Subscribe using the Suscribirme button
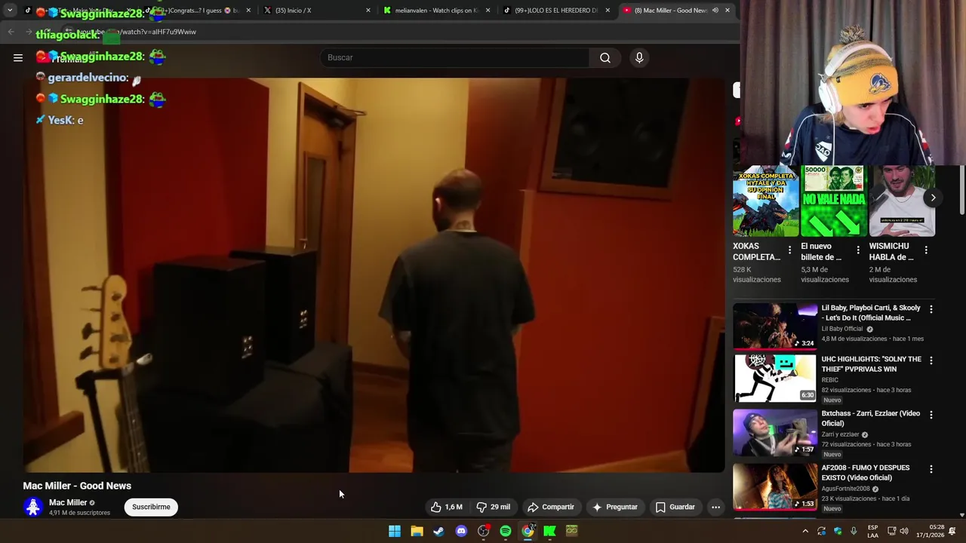Viewport: 966px width, 543px height. tap(151, 507)
